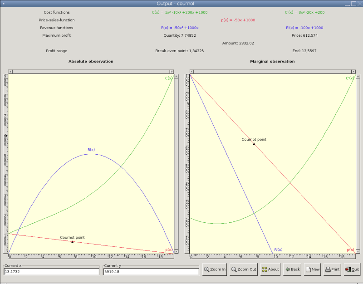Click left arrow of Marginal observation scrollbar
The width and height of the screenshot is (363, 284).
click(192, 71)
